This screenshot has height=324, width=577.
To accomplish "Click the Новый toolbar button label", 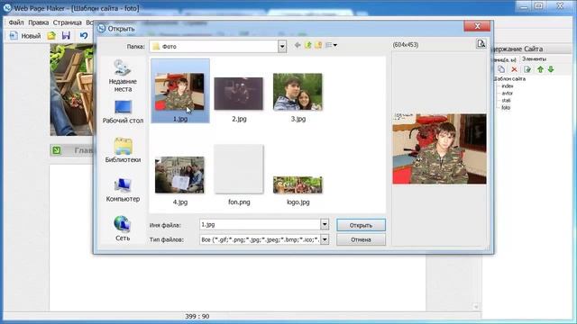I will tap(31, 36).
